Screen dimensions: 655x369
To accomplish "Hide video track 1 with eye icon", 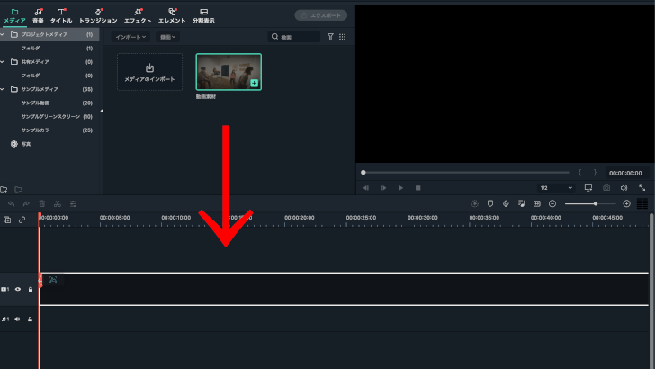I will [18, 289].
